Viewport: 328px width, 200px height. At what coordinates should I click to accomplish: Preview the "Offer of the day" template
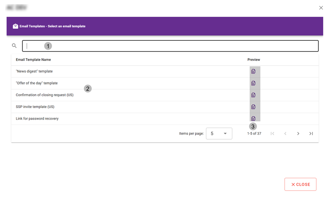[253, 83]
